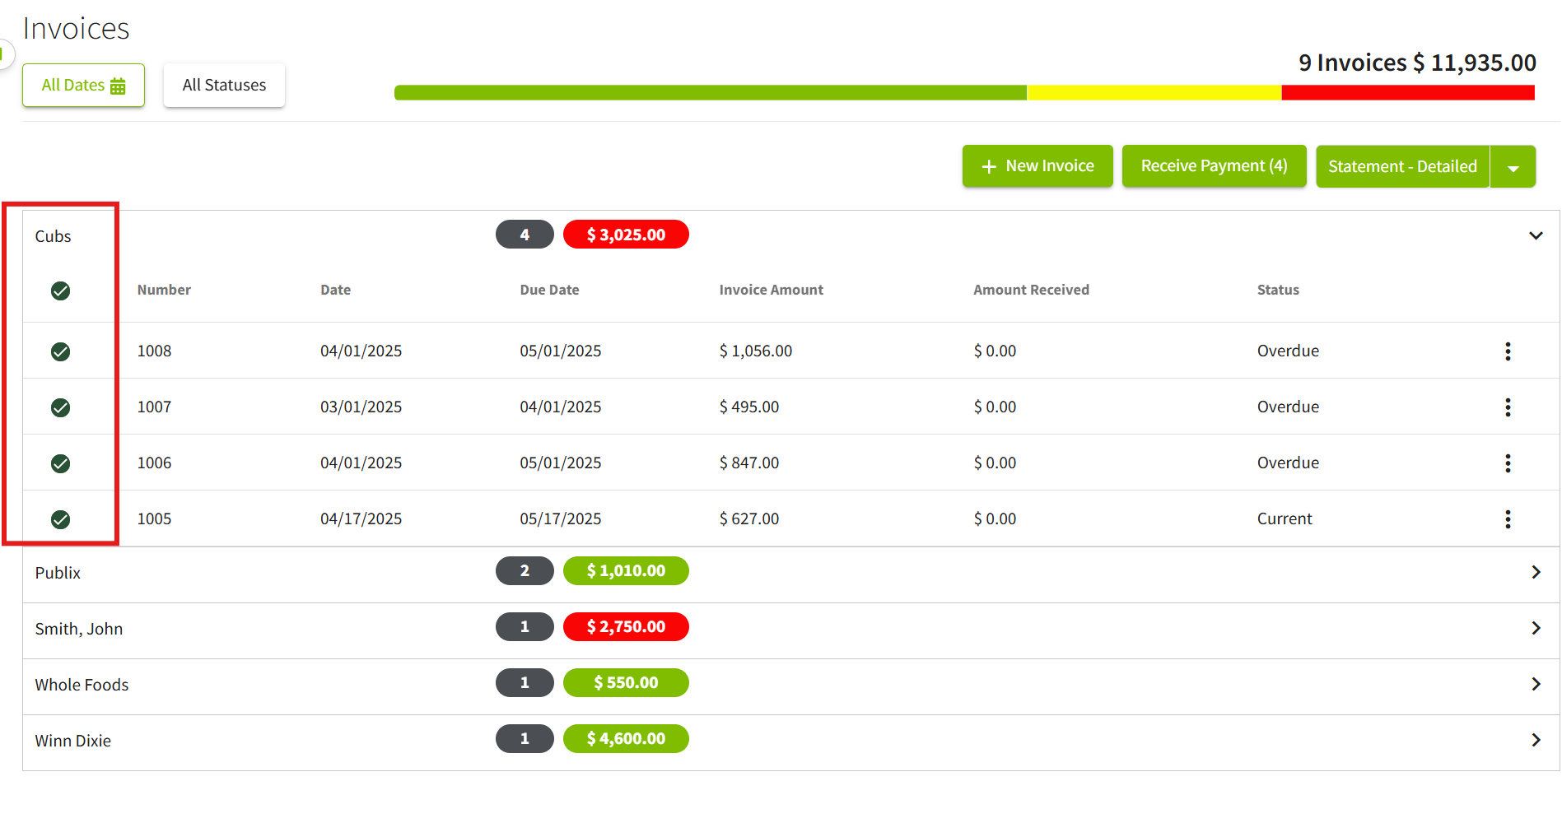The width and height of the screenshot is (1562, 823).
Task: Uncheck invoice 1007 checkbox
Action: [x=60, y=407]
